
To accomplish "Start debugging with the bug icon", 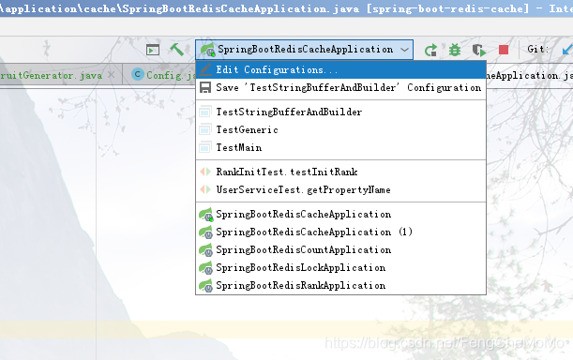I will click(x=455, y=50).
